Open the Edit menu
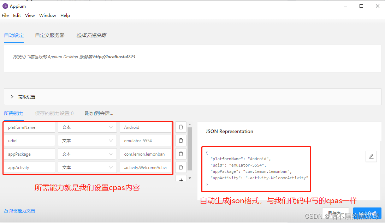The height and width of the screenshot is (223, 385). click(x=17, y=16)
